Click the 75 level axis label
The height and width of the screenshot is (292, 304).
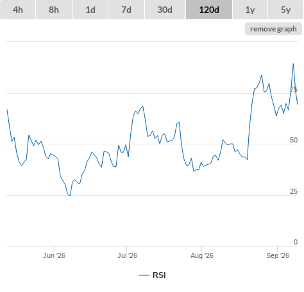coord(294,89)
